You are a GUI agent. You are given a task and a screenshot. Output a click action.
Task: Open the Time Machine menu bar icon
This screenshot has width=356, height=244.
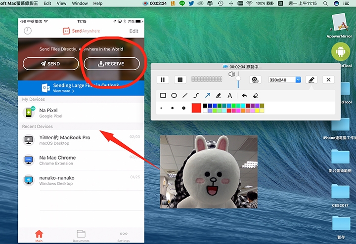pyautogui.click(x=220, y=3)
